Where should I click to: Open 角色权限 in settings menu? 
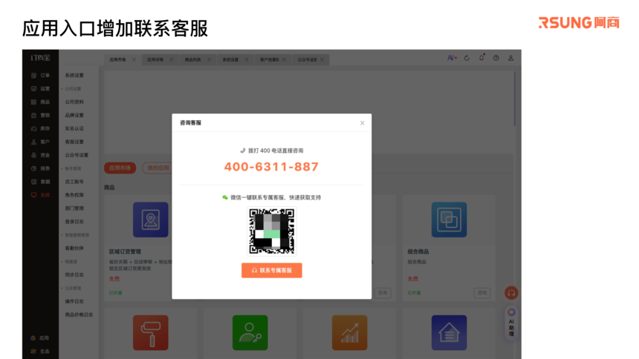74,195
